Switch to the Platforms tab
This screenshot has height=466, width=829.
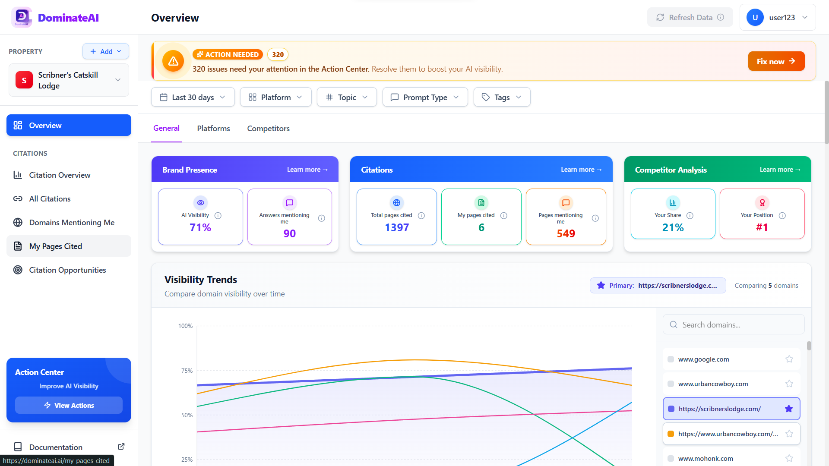pyautogui.click(x=213, y=128)
